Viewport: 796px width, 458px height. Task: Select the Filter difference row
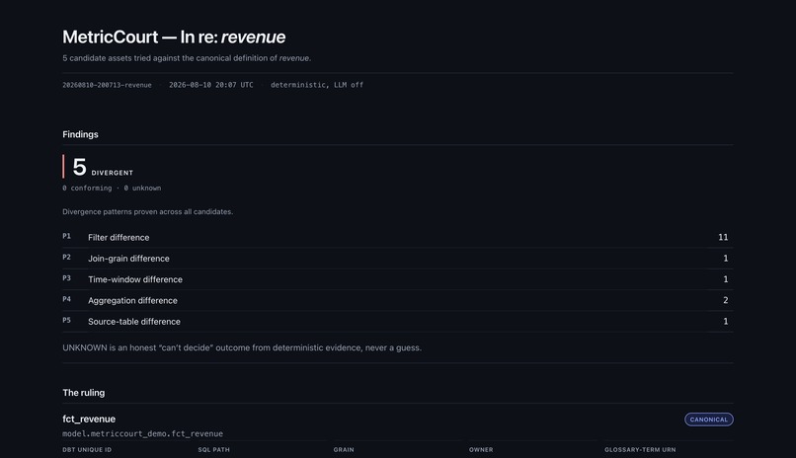point(397,237)
